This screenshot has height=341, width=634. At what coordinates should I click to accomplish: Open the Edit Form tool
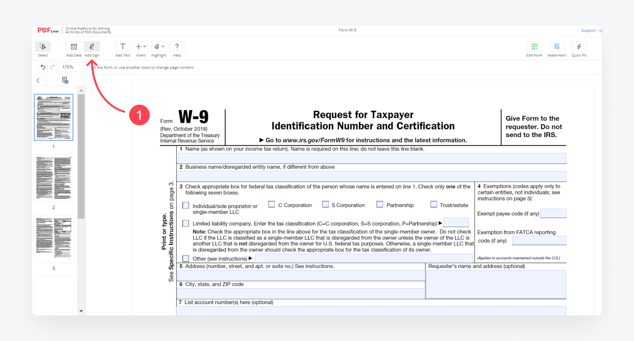[534, 47]
